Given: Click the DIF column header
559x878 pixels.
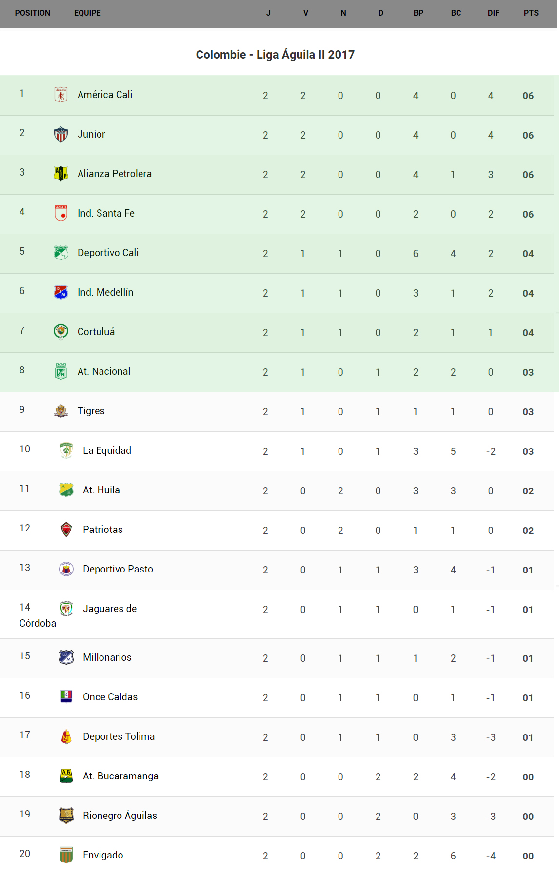Looking at the screenshot, I should [493, 13].
